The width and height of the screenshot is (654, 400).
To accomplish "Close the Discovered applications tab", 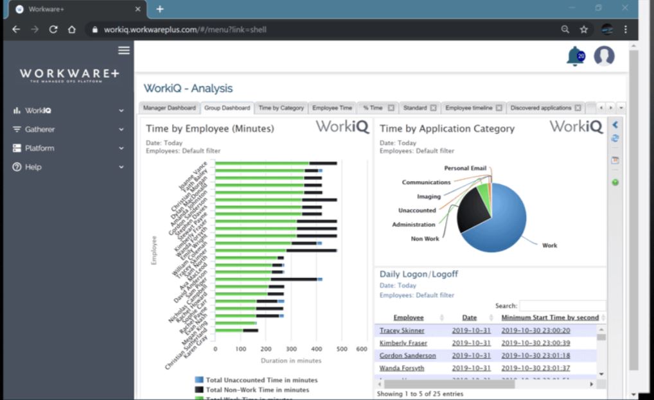I will pyautogui.click(x=578, y=108).
